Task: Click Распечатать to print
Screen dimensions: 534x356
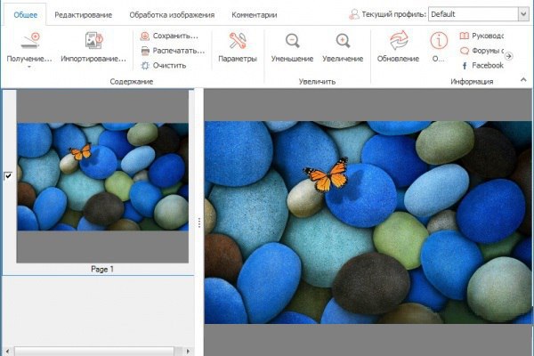Action: [x=173, y=51]
